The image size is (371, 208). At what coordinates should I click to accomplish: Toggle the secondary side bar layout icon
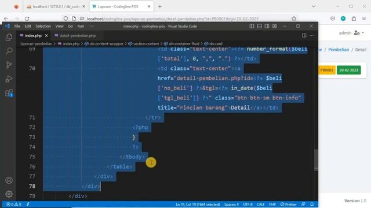point(267,26)
